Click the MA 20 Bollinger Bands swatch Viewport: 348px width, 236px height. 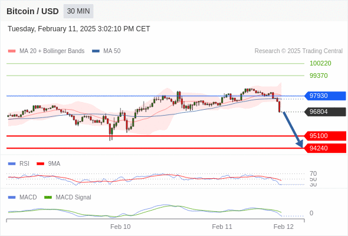[x=12, y=51]
